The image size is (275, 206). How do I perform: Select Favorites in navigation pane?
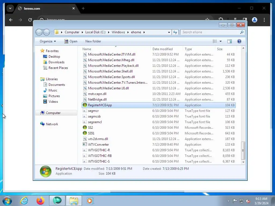52,51
